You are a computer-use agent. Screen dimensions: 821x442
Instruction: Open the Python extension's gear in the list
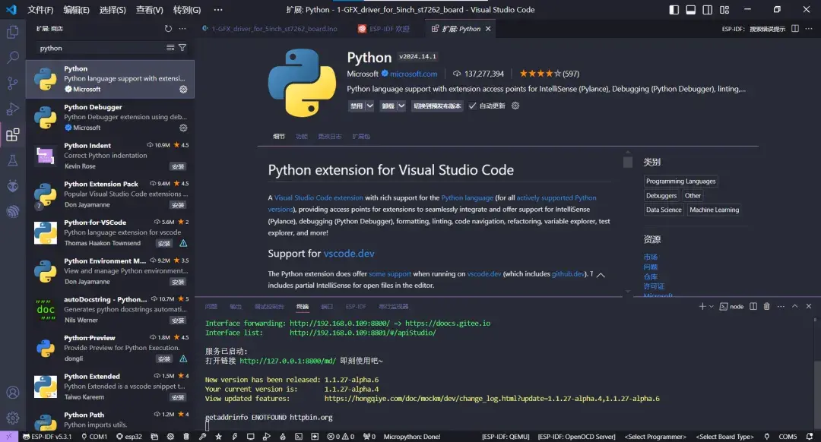click(183, 90)
